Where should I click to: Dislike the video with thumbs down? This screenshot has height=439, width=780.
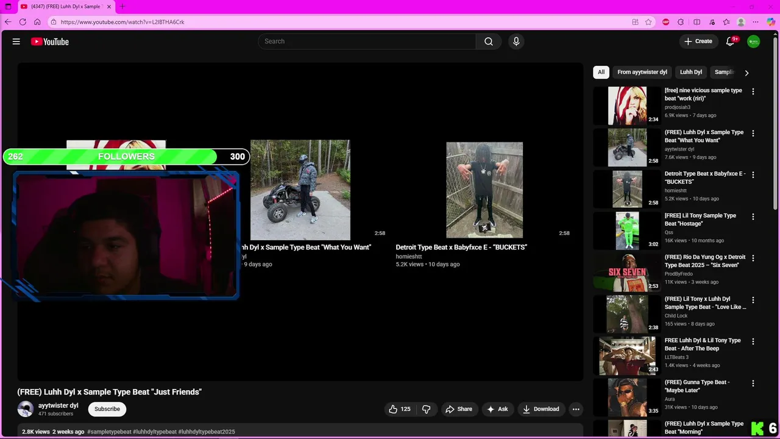coord(427,409)
